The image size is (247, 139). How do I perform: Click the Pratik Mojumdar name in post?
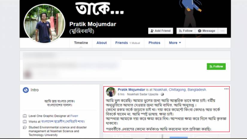(x=131, y=90)
